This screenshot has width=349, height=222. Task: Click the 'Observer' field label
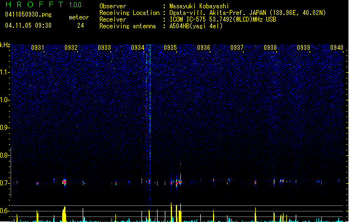[x=113, y=6]
